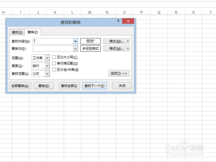
Task: Open the 替换为 dropdown arrow
Action: [76, 48]
